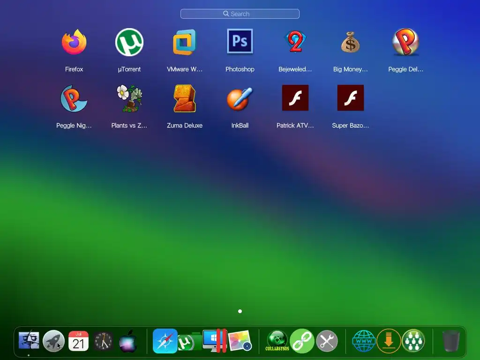Open Bejeweled 2 game icon

pyautogui.click(x=295, y=42)
